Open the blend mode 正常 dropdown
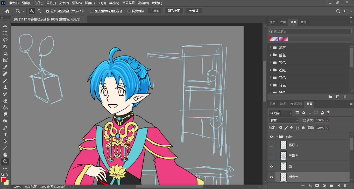 (x=284, y=120)
